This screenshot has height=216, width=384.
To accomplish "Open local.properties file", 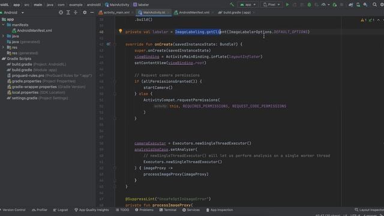I will 36,92.
